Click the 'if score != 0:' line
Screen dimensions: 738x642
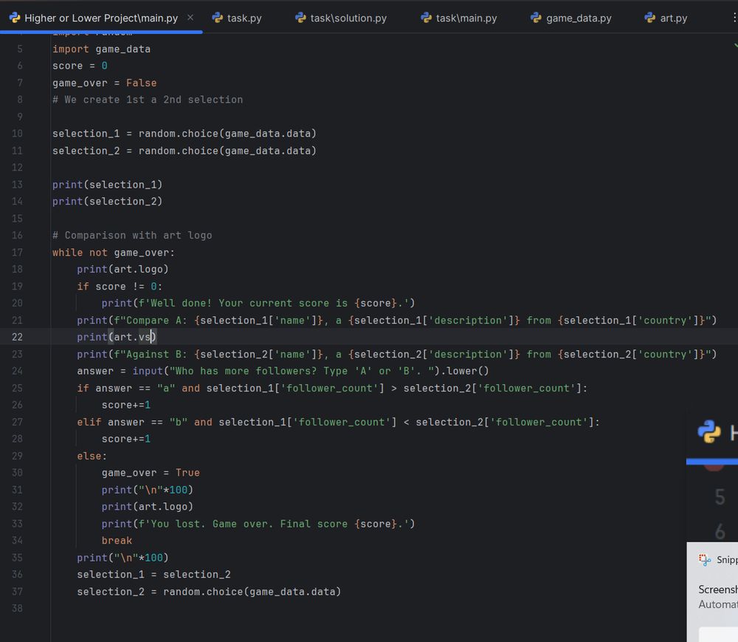[120, 287]
